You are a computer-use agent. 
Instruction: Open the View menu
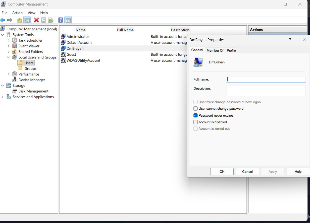click(x=31, y=13)
